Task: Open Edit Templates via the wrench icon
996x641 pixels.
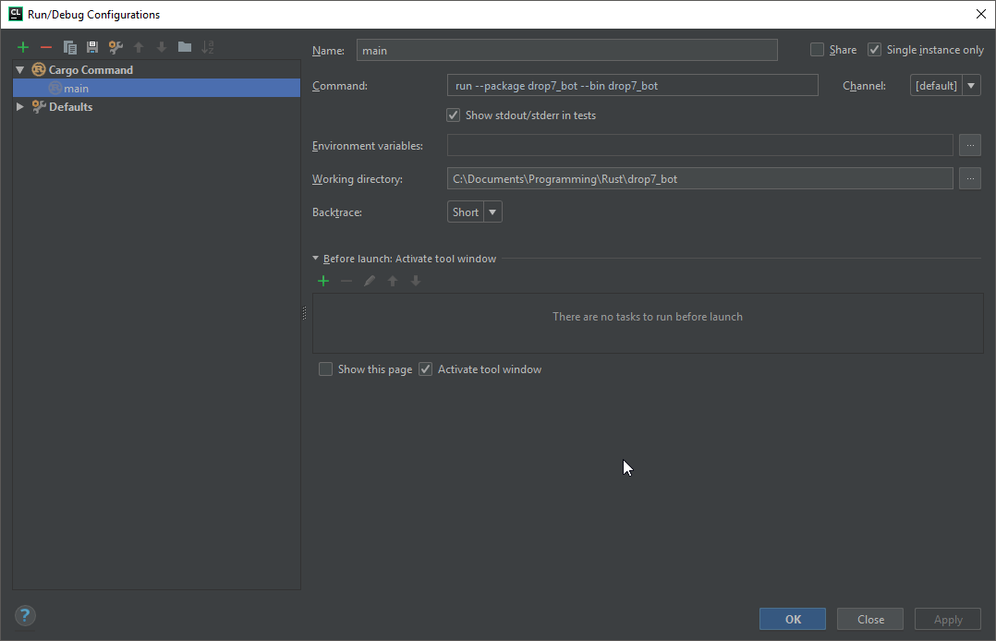Action: (115, 46)
